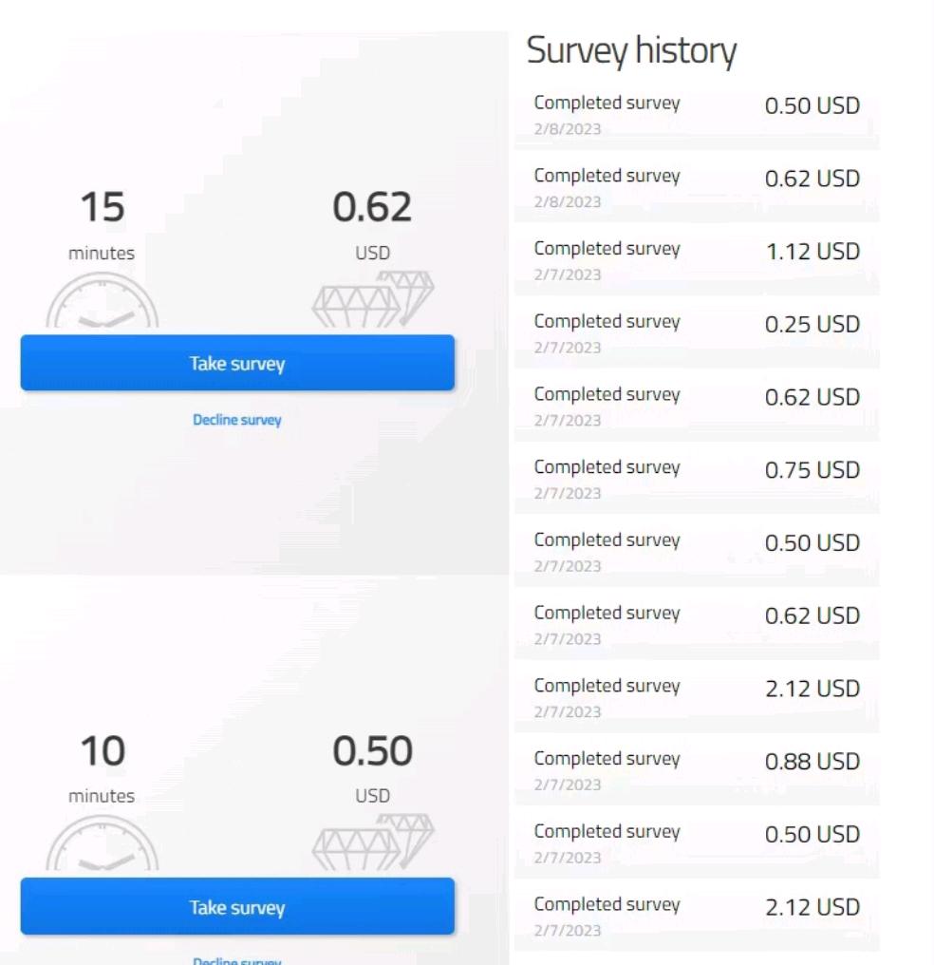Click the clock icon on the 10-minute survey

coord(103,845)
